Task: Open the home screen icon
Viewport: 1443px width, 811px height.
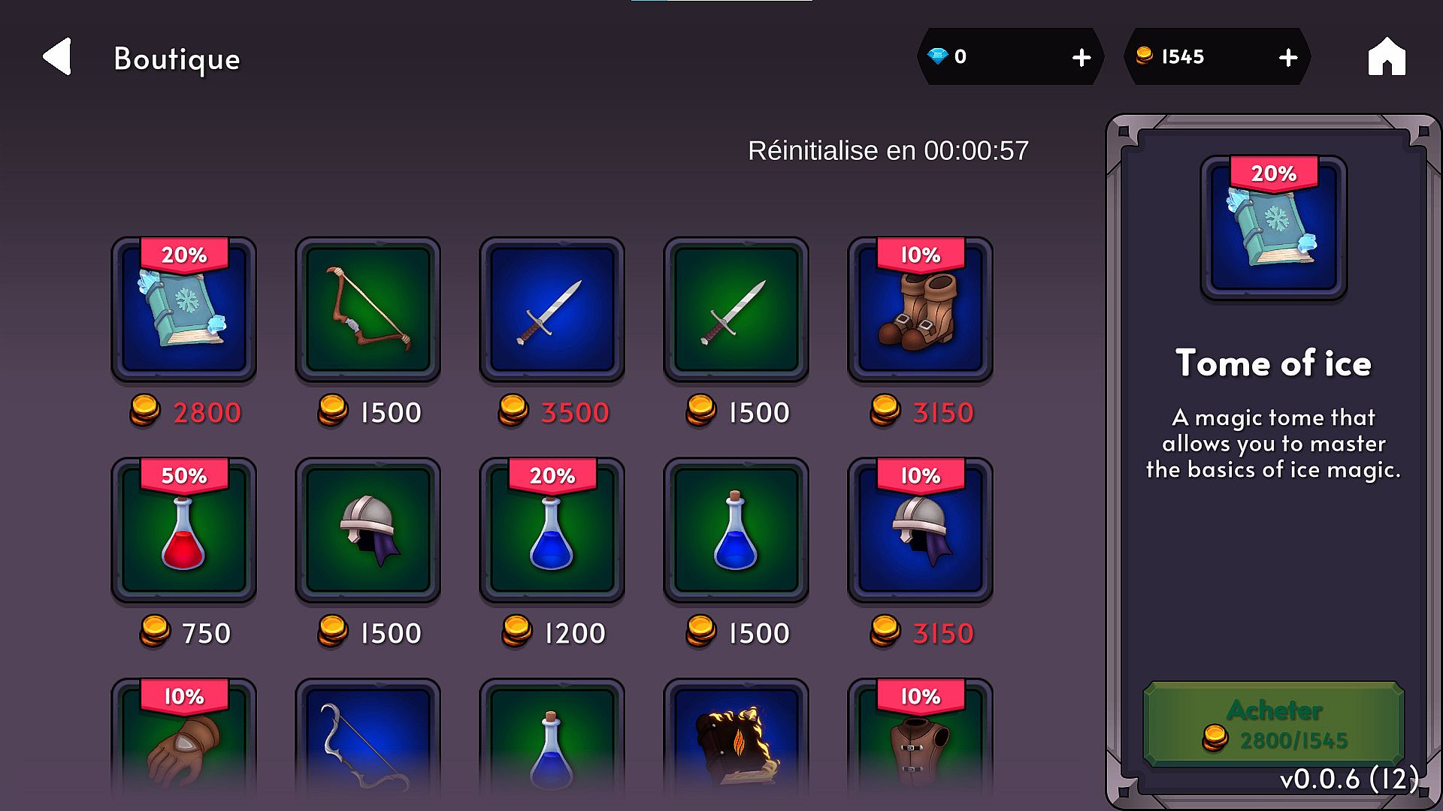Action: click(1387, 56)
